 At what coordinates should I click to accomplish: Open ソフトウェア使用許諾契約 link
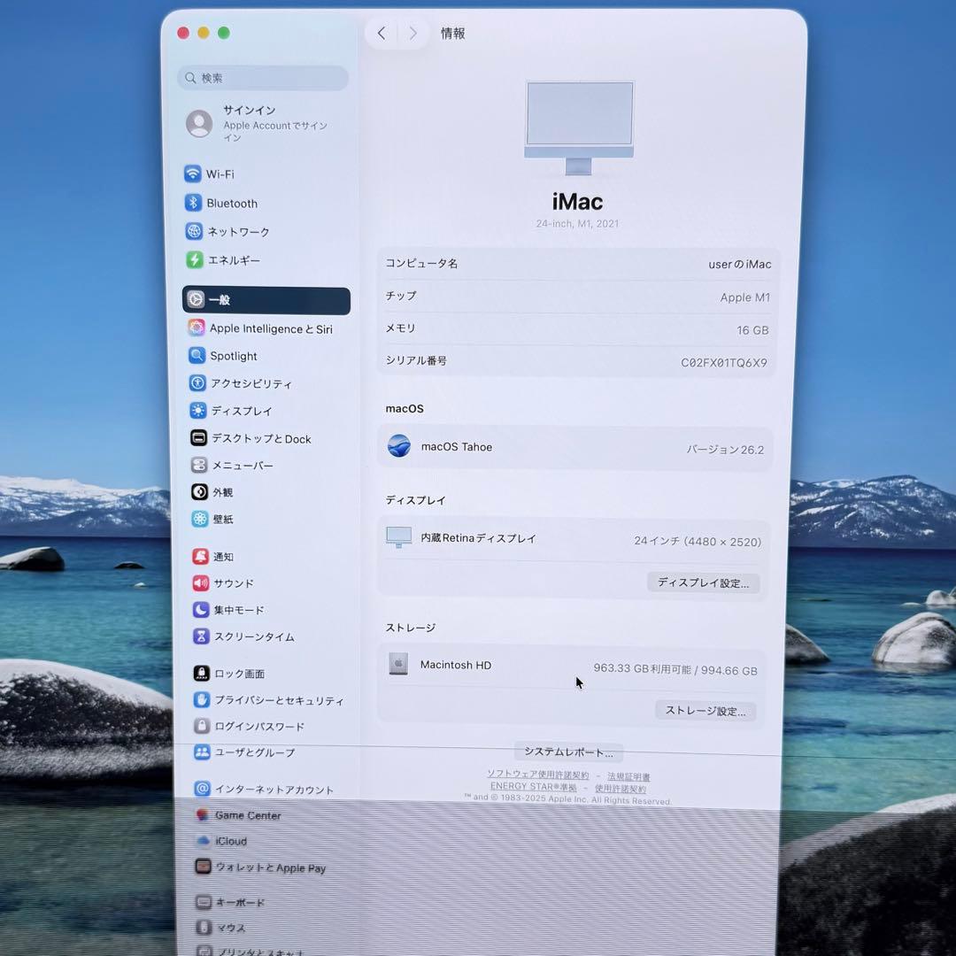click(538, 775)
